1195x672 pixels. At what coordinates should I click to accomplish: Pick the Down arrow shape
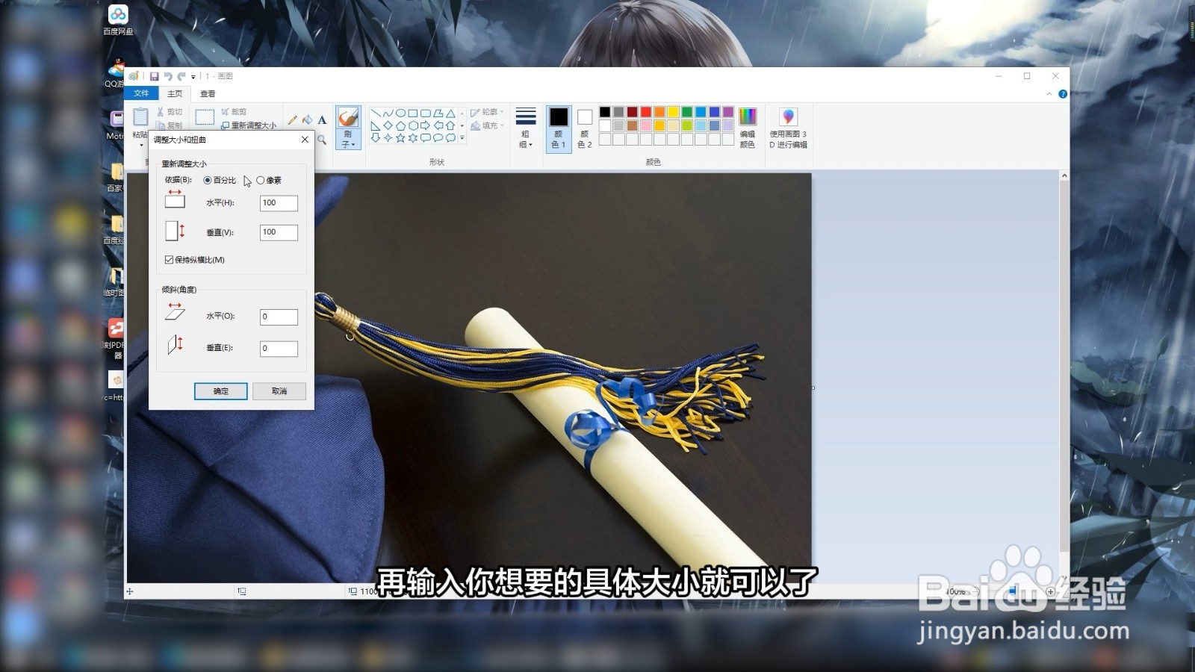tap(376, 138)
